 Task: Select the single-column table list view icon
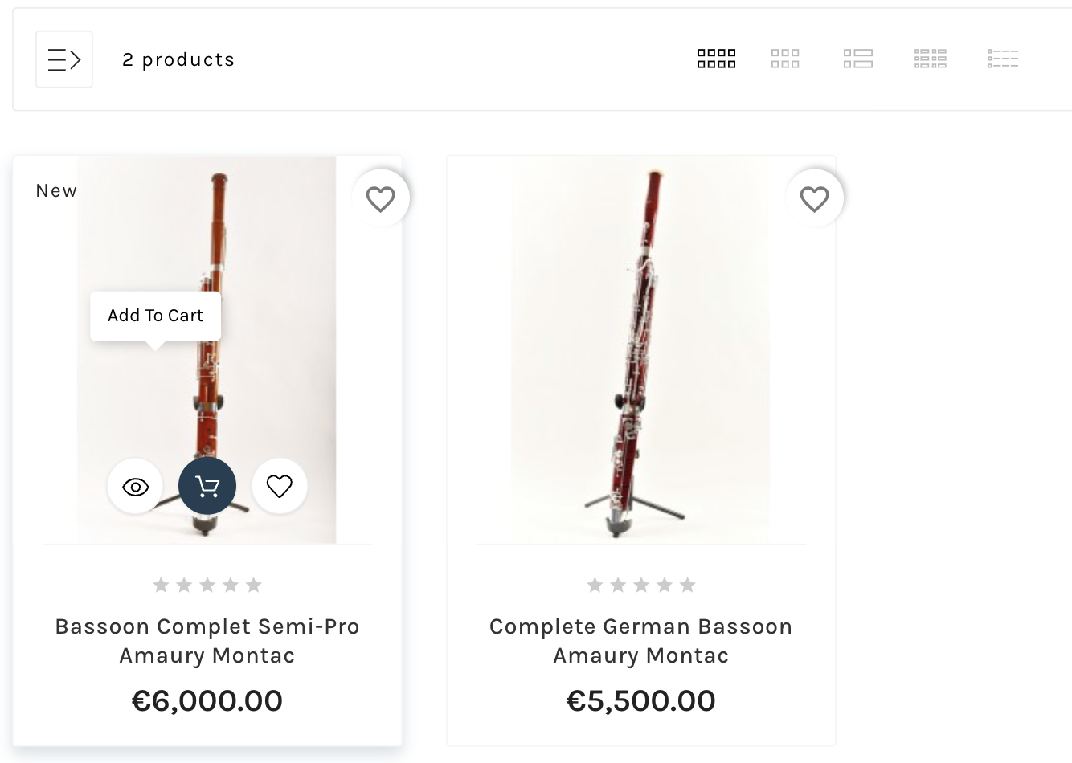(x=1002, y=59)
